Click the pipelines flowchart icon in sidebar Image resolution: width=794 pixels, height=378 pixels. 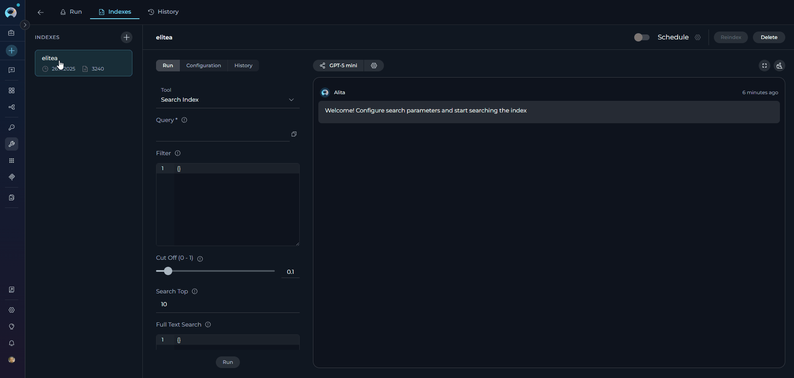pyautogui.click(x=11, y=107)
